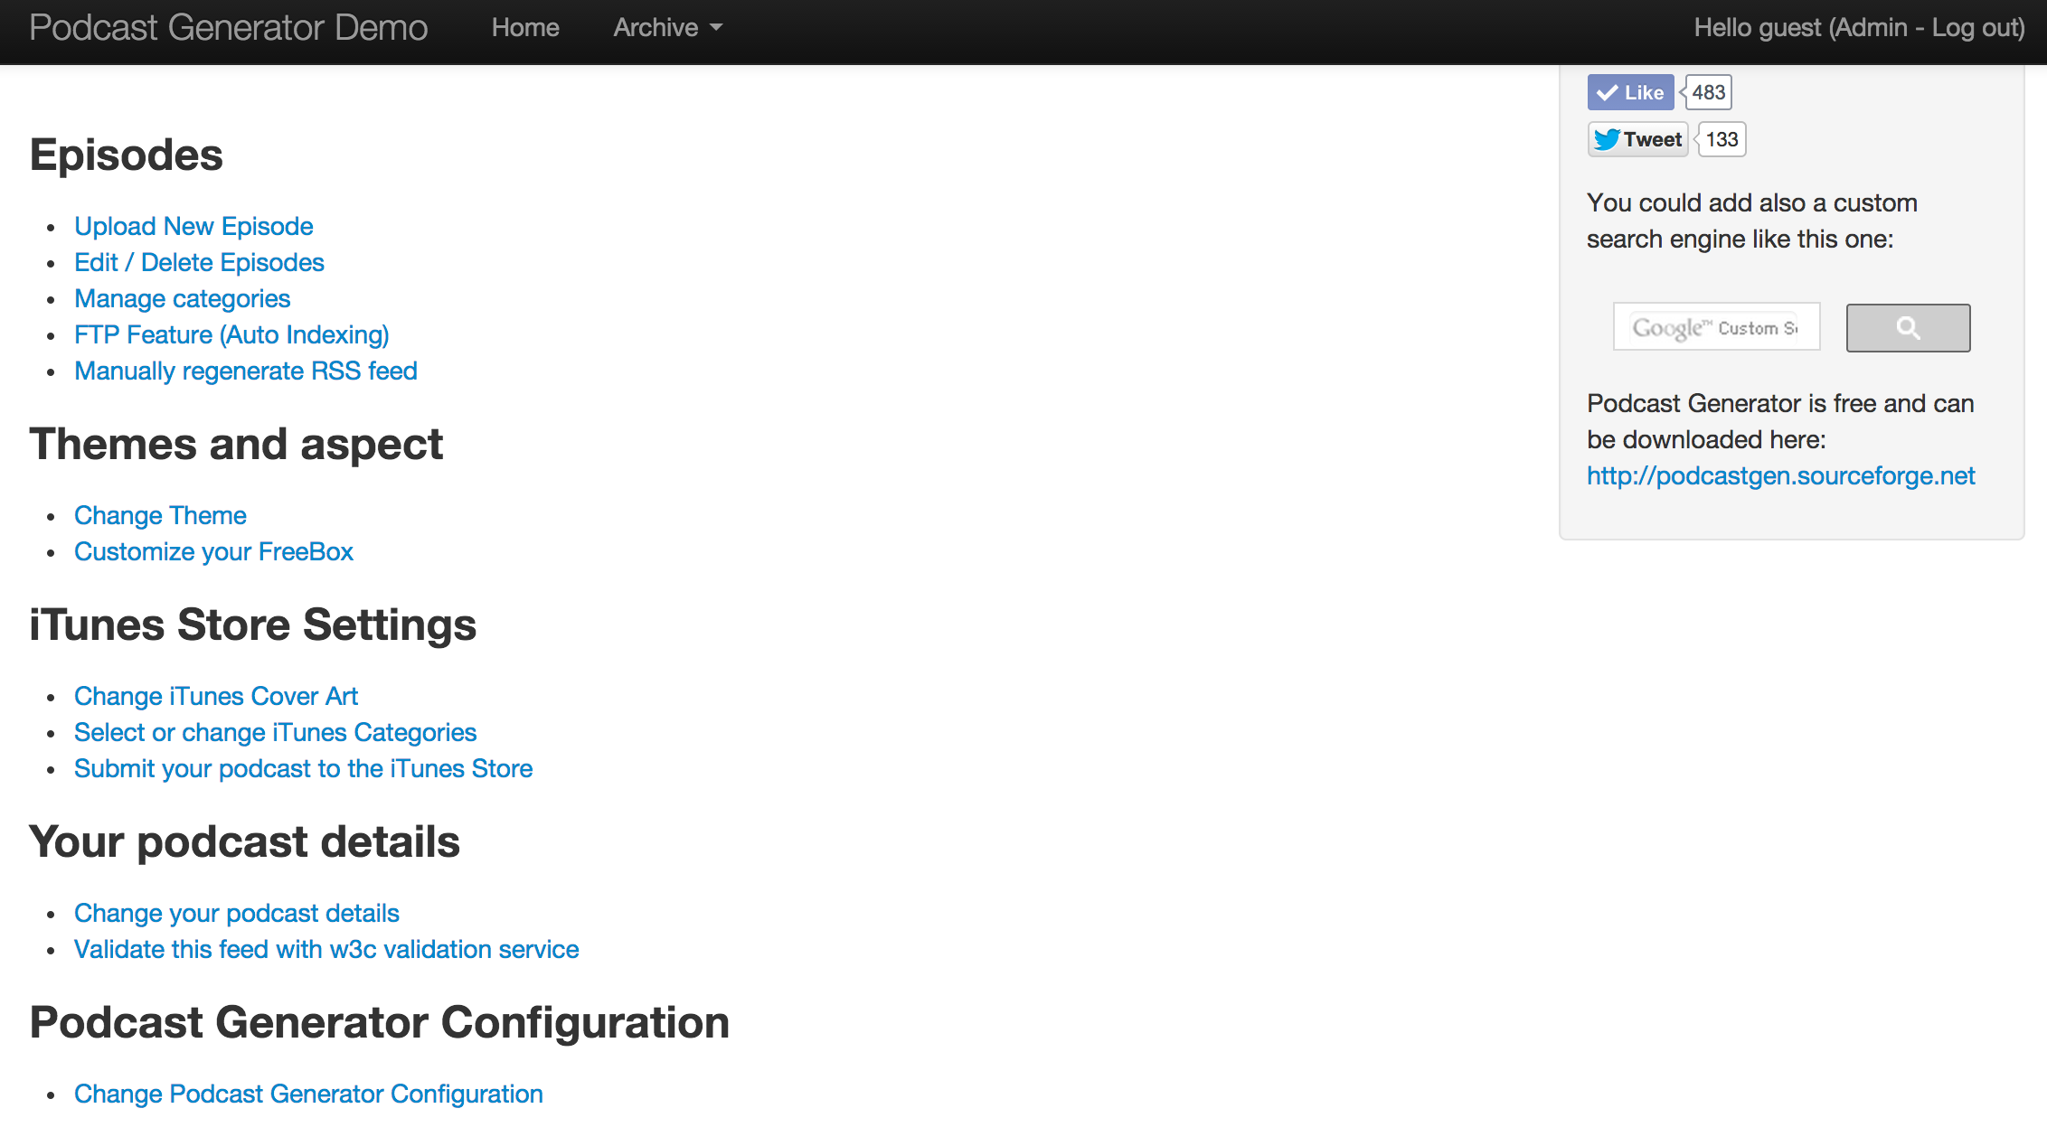This screenshot has height=1146, width=2047.
Task: Click the Log out link in the header
Action: point(1976,27)
